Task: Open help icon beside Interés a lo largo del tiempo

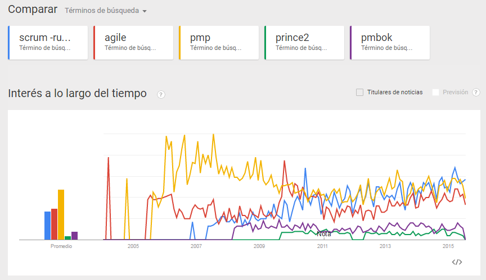Action: (161, 94)
